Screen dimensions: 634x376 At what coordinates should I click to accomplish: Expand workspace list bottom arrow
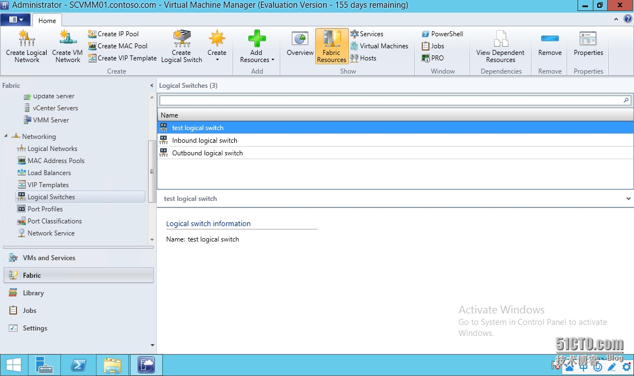pos(152,345)
